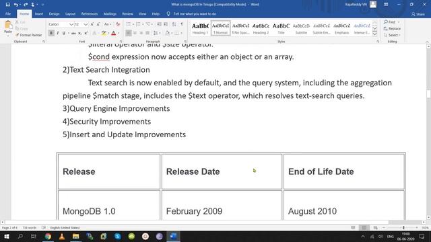Apply the Title style
Image resolution: width=431 pixels, height=242 pixels.
click(x=281, y=28)
